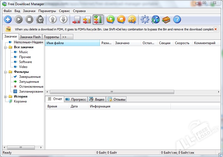Open the Параметры menu
Viewport: 223px width, 157px height.
[47, 11]
